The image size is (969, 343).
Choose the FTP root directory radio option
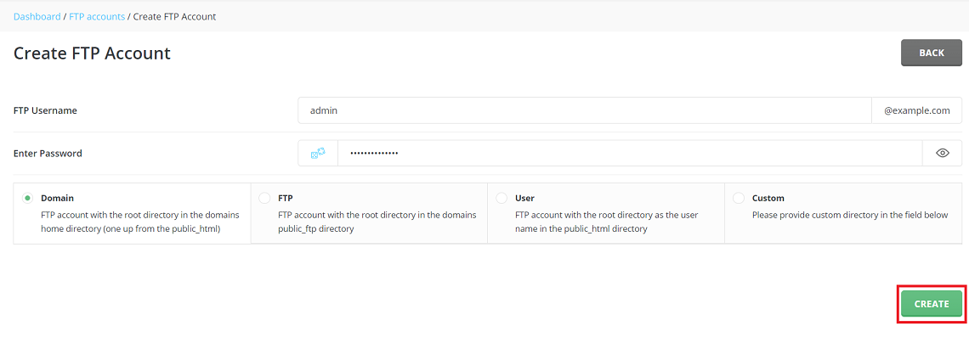pos(264,198)
